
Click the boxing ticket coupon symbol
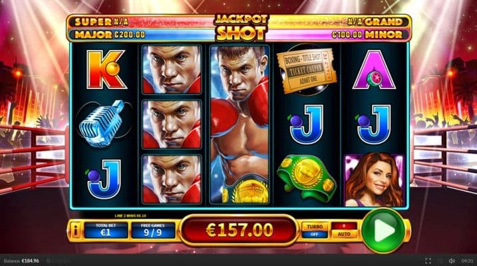[x=306, y=70]
